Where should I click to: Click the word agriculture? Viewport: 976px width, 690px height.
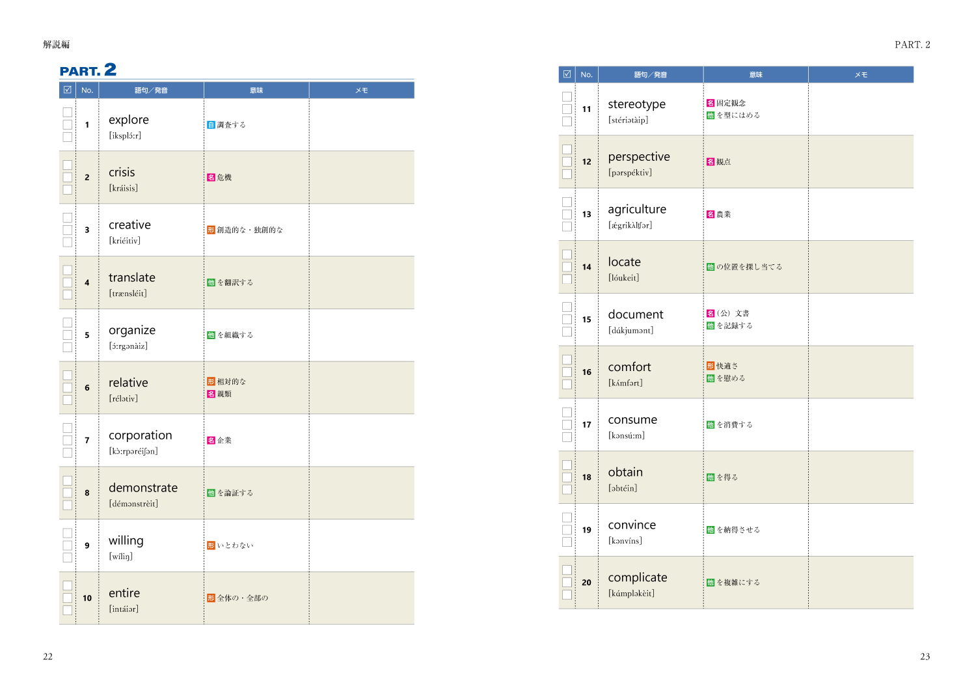(x=637, y=210)
